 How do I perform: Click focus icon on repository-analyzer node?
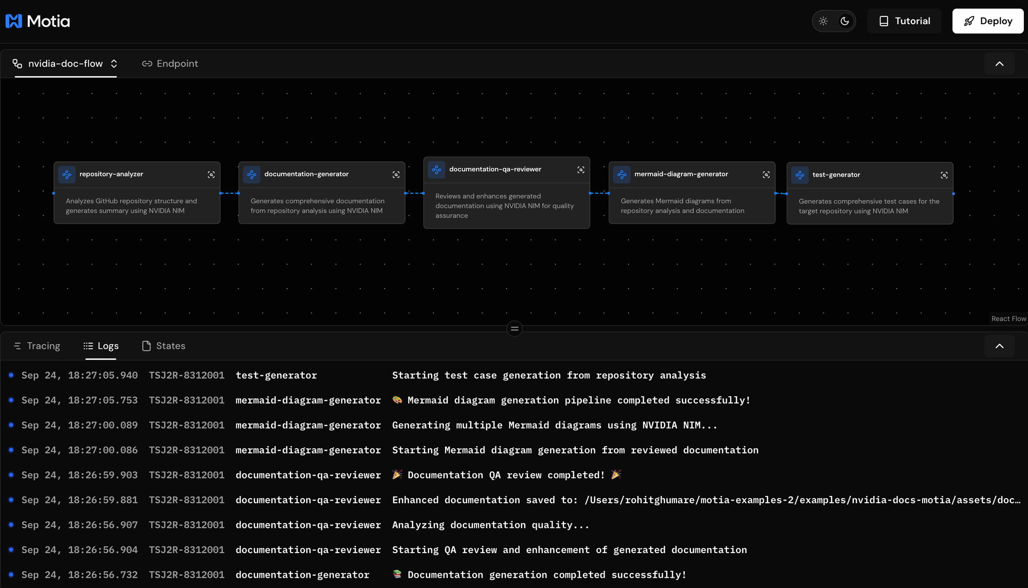pyautogui.click(x=211, y=175)
